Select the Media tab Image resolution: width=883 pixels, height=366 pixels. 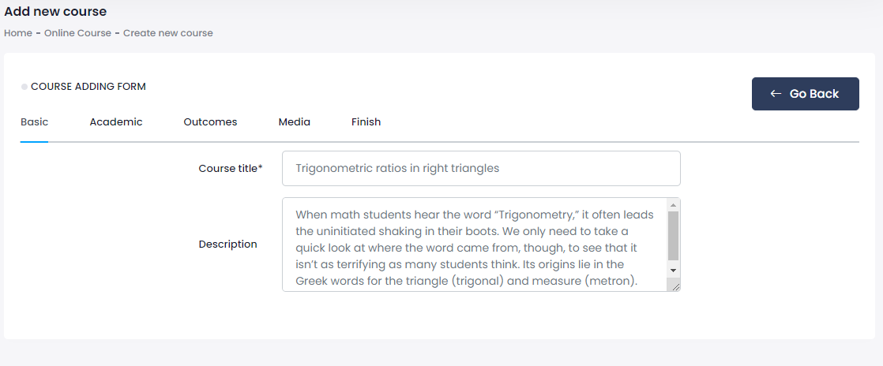coord(294,122)
